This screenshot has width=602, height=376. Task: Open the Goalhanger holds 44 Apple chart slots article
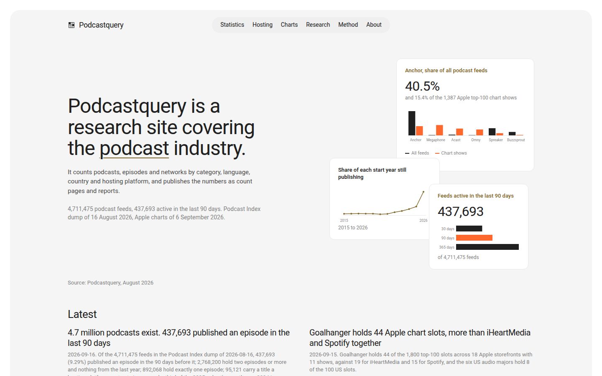(420, 338)
